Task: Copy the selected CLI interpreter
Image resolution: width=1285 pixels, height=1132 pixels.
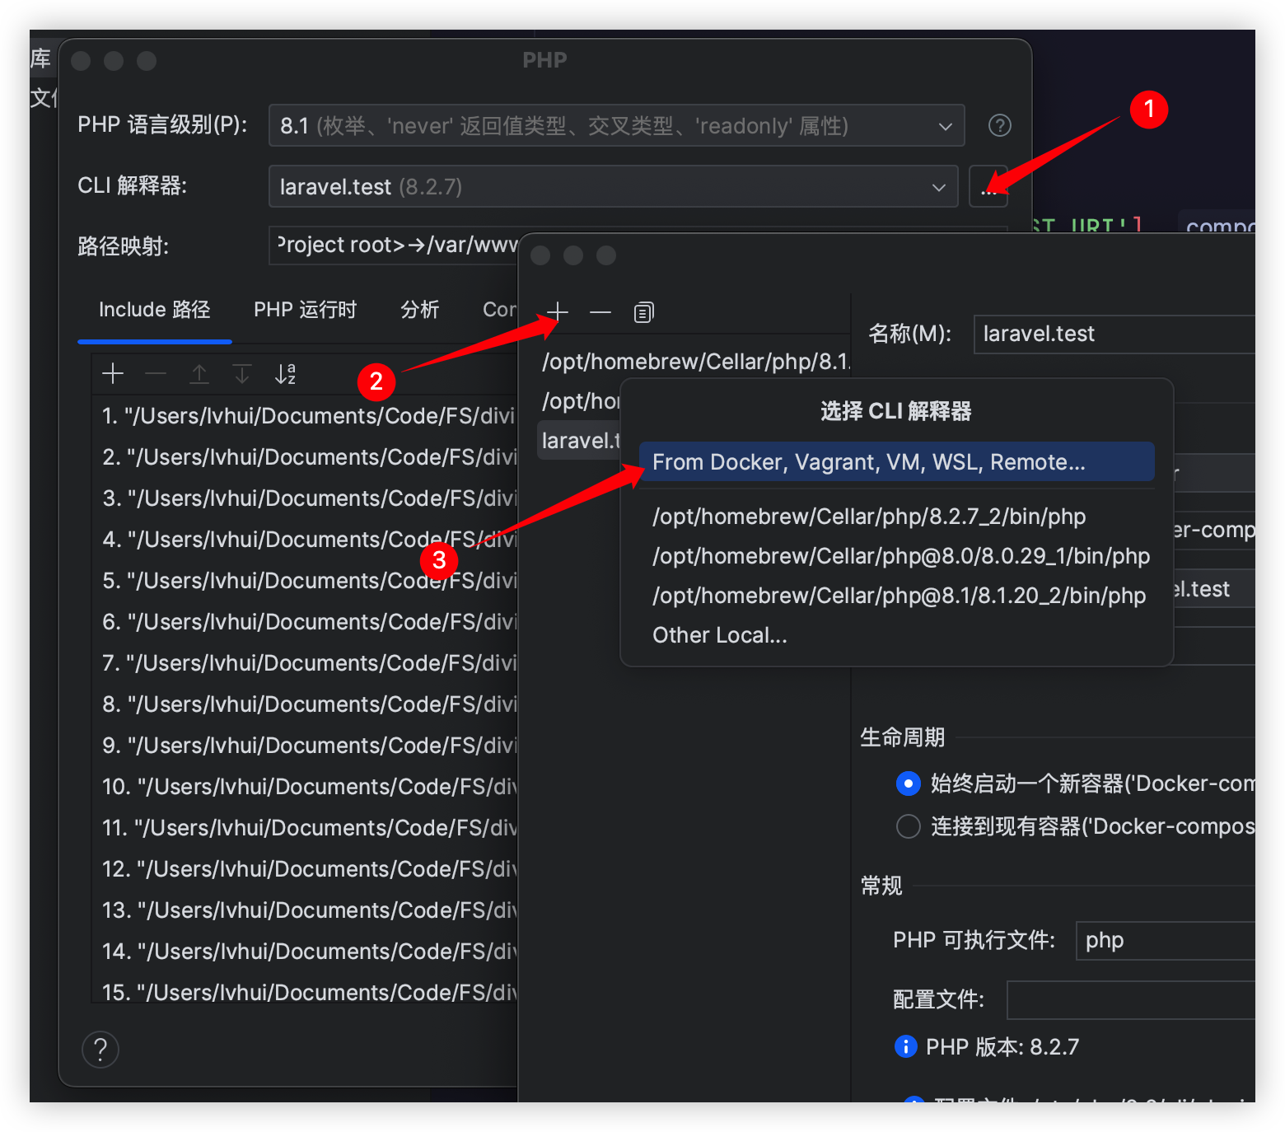Action: coord(643,312)
